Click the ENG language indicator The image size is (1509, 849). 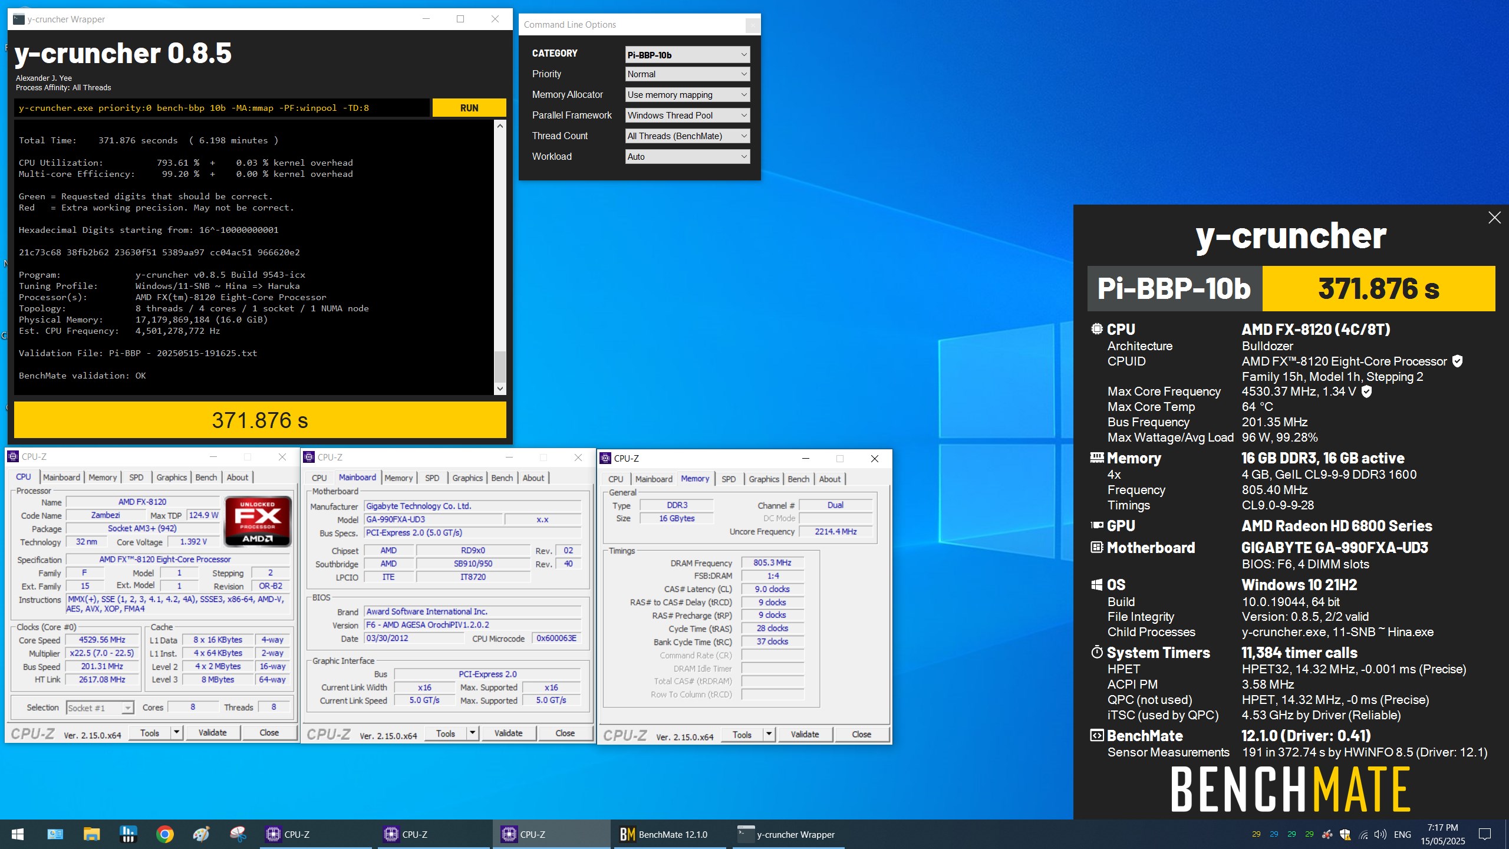click(1402, 834)
